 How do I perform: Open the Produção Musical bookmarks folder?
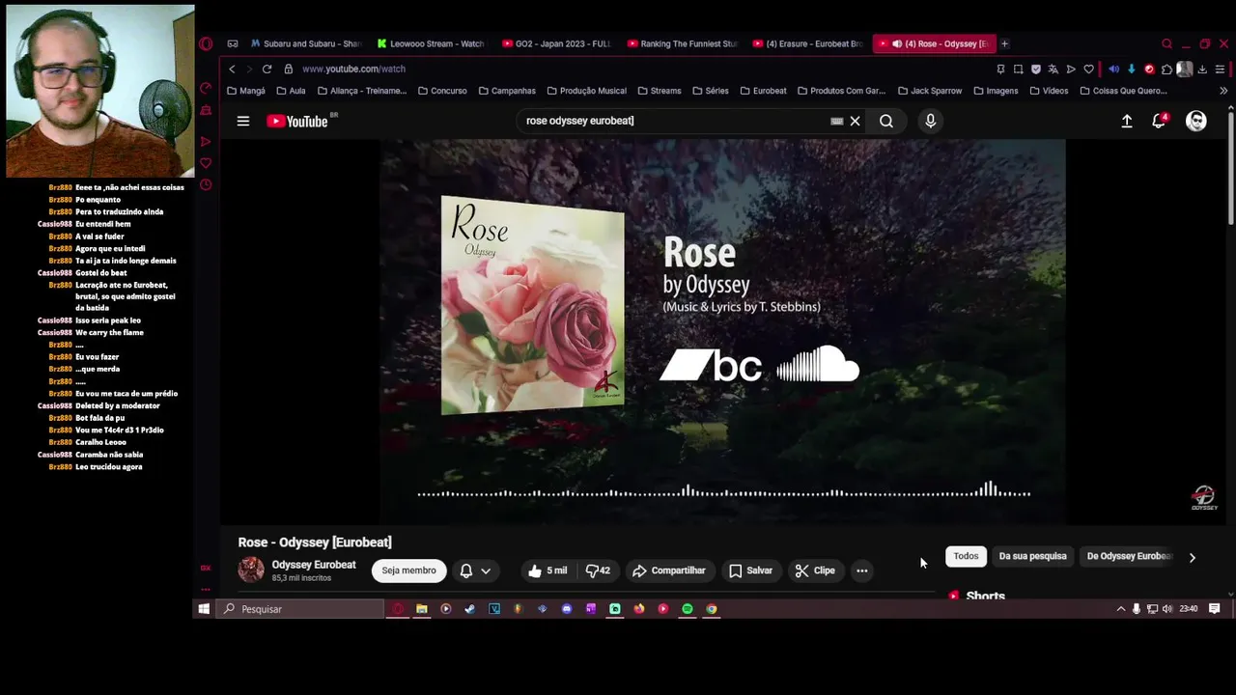(586, 91)
